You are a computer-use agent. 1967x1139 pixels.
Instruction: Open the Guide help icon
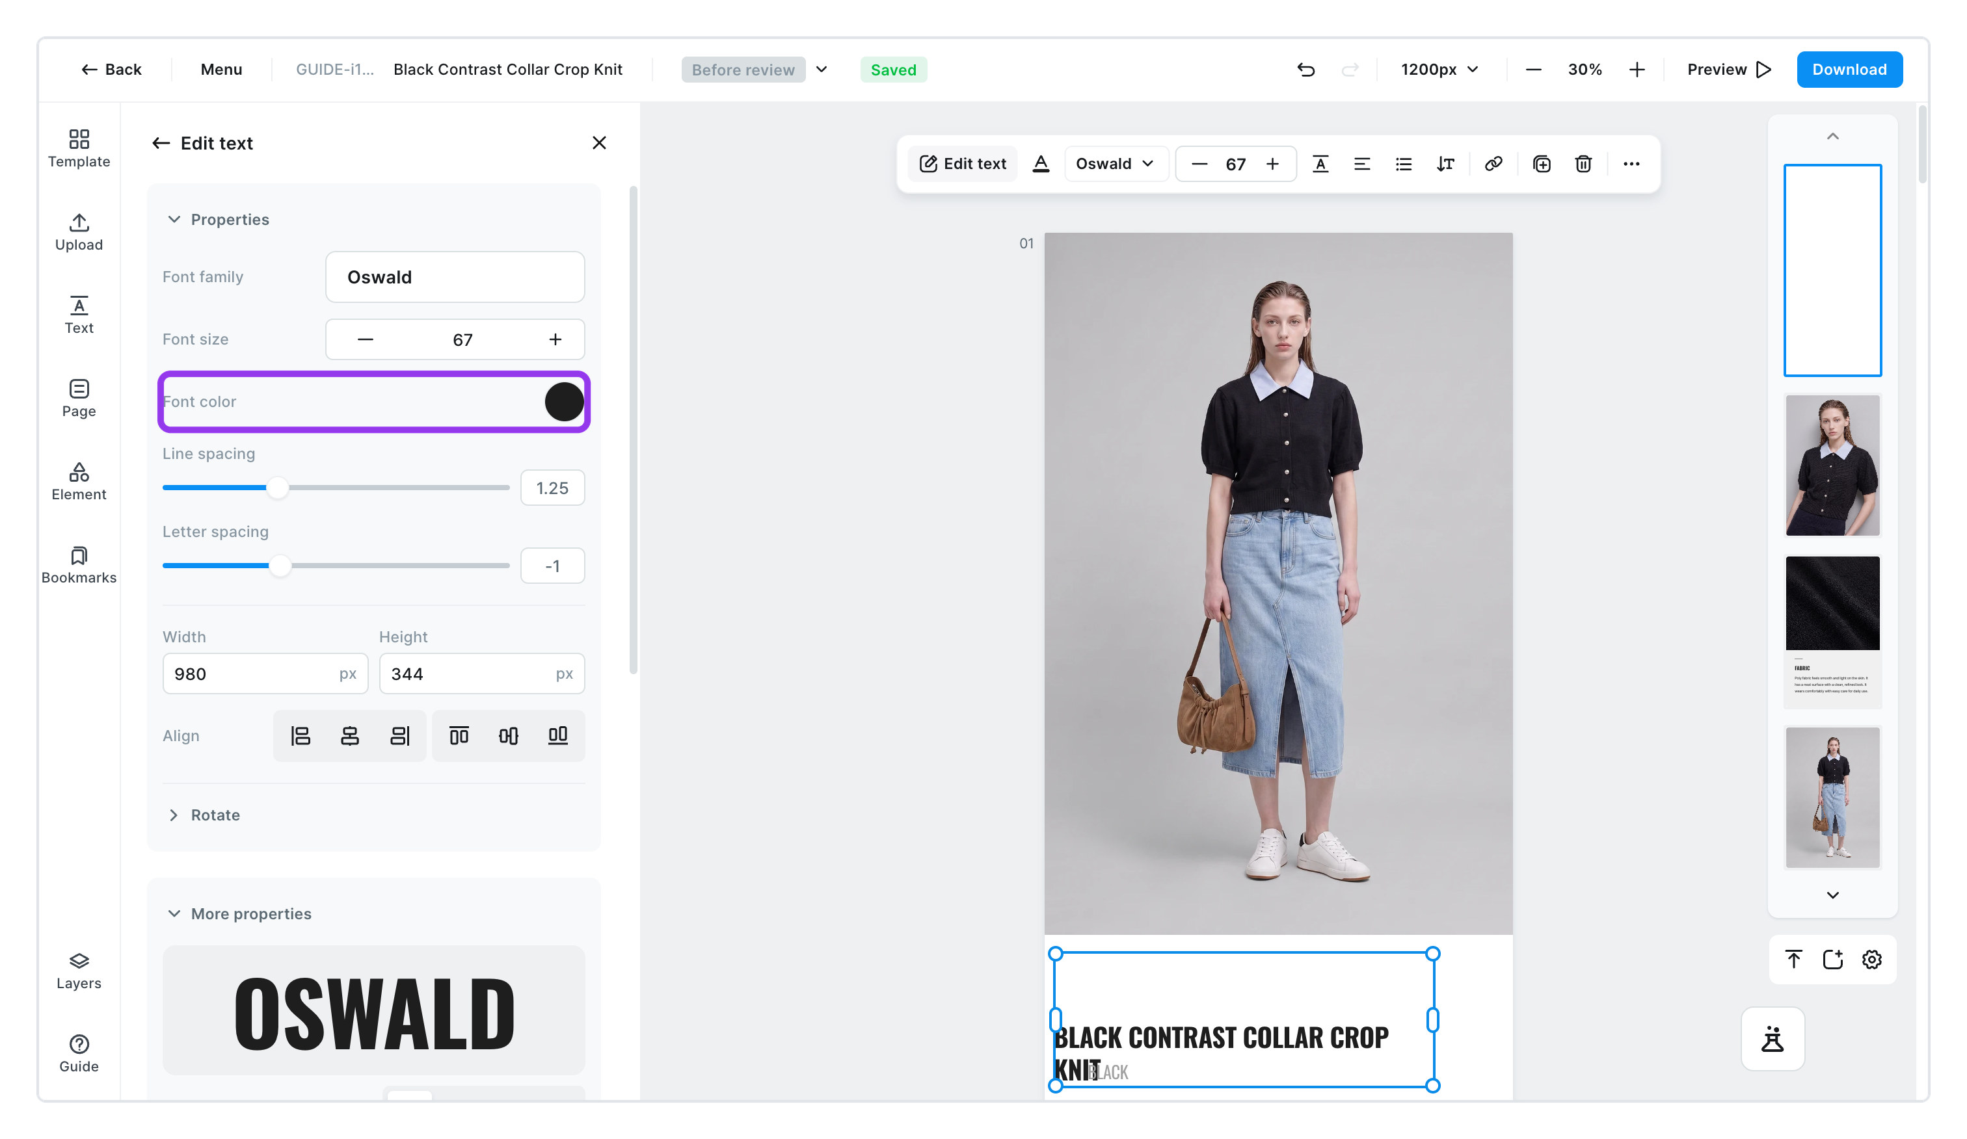(x=79, y=1054)
